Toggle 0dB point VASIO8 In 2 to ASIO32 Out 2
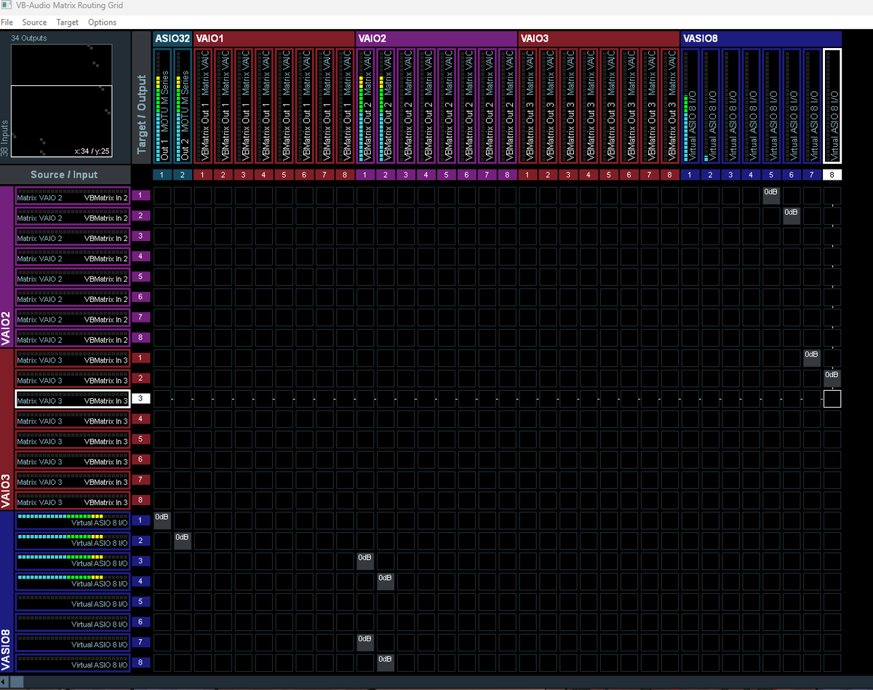Image resolution: width=873 pixels, height=690 pixels. 183,541
